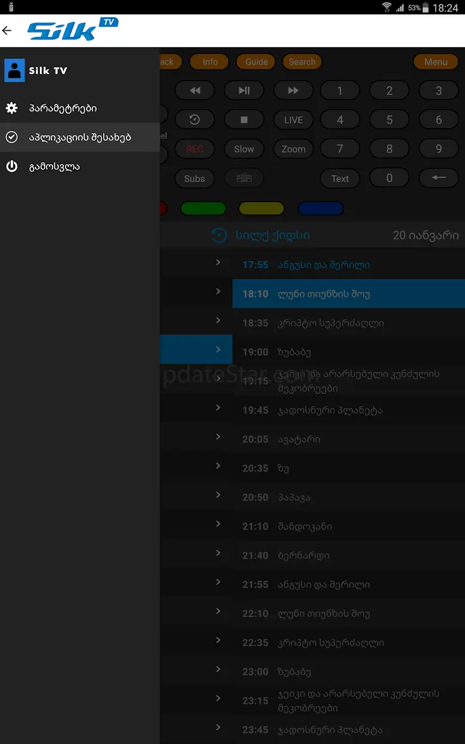The height and width of the screenshot is (744, 465).
Task: Tap the Search remote button
Action: pyautogui.click(x=302, y=62)
